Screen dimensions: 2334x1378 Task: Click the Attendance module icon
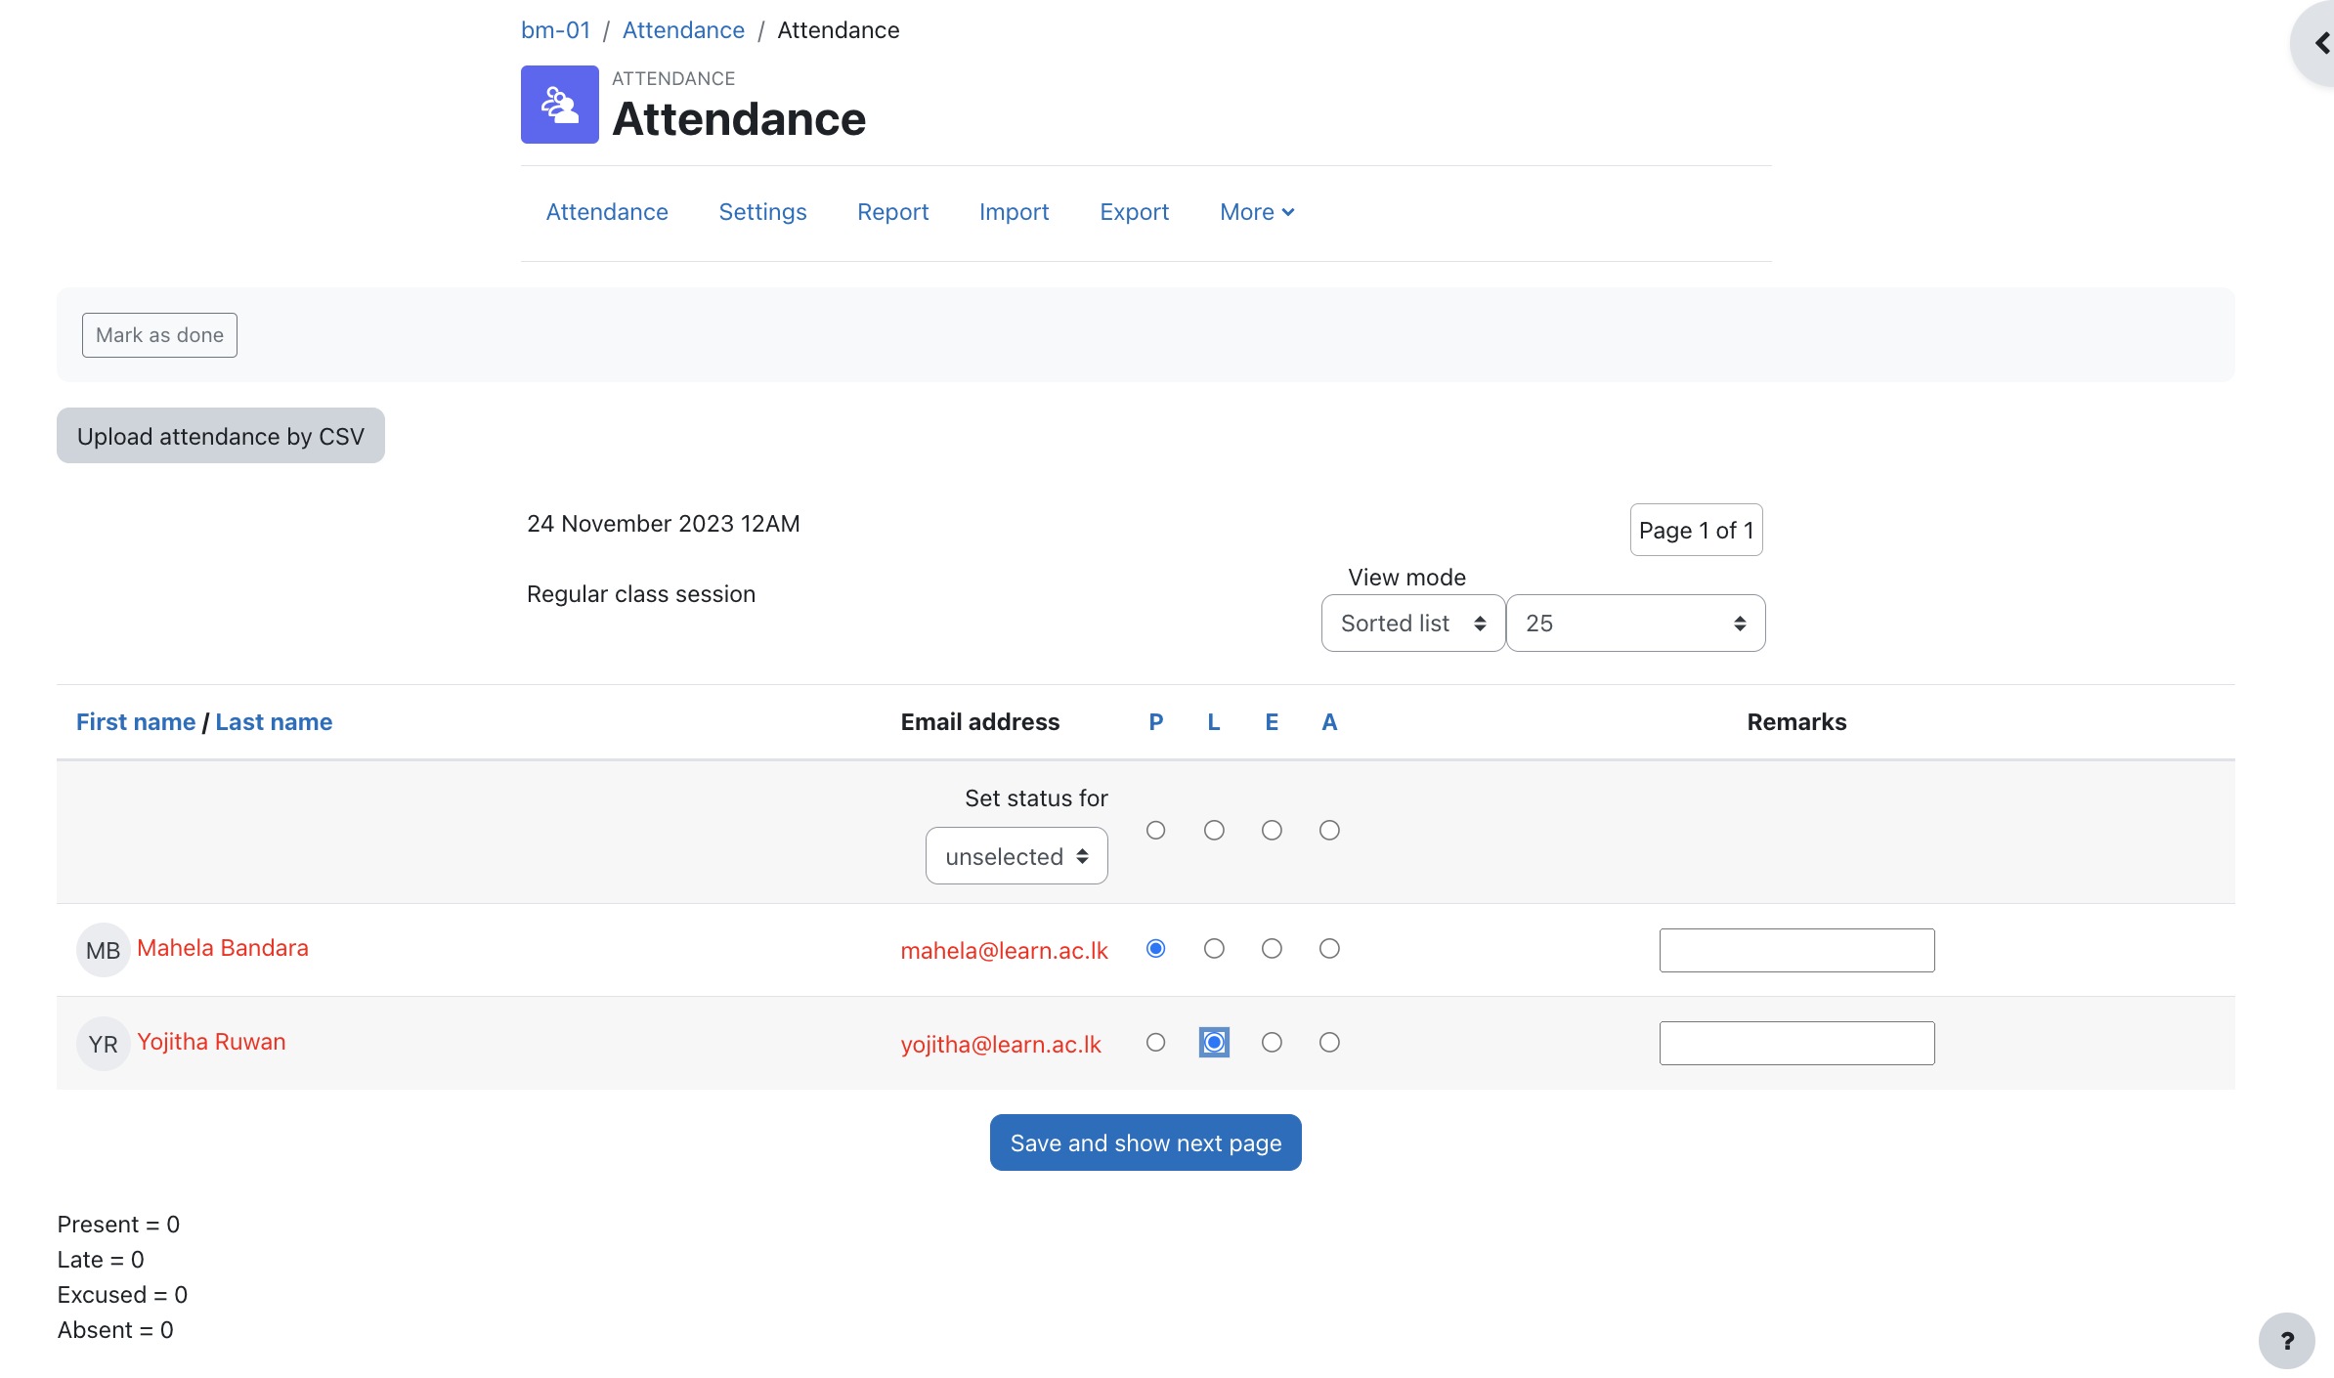(559, 105)
